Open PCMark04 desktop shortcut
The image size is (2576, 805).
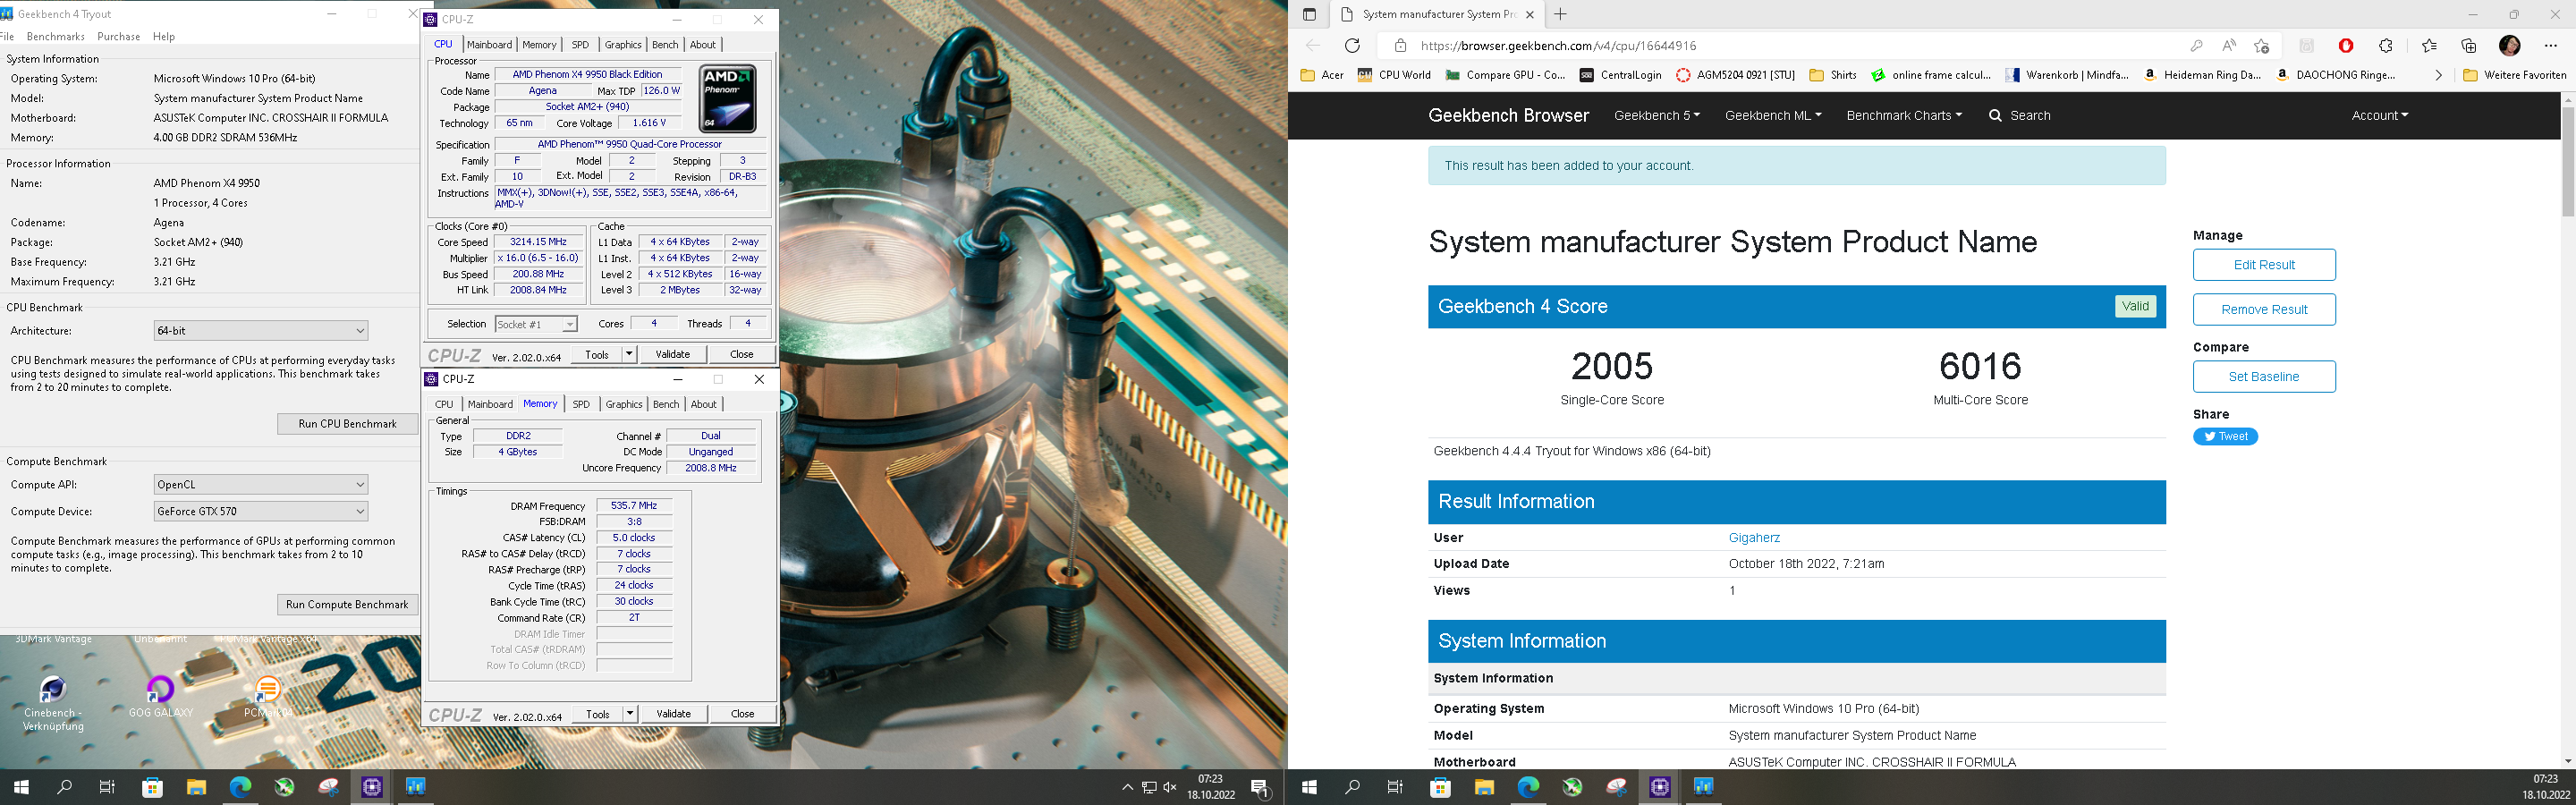[268, 697]
